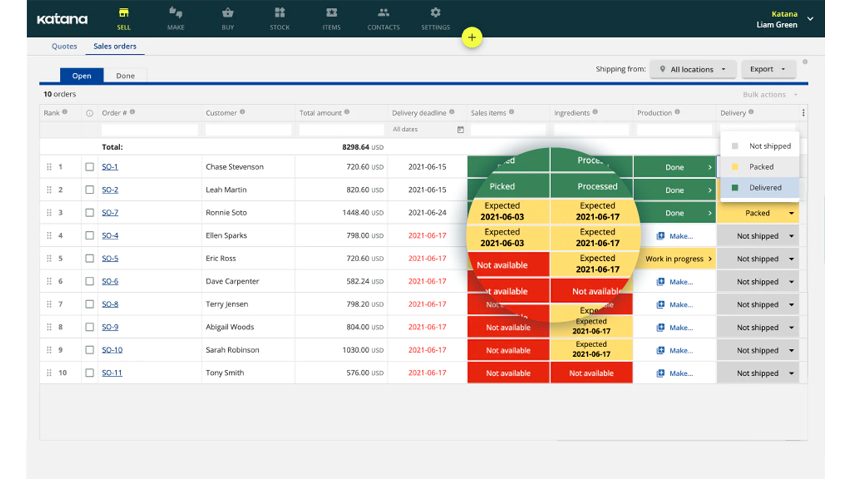The height and width of the screenshot is (479, 851).
Task: Select the yellow Packed color swatch in the menu
Action: coord(735,166)
